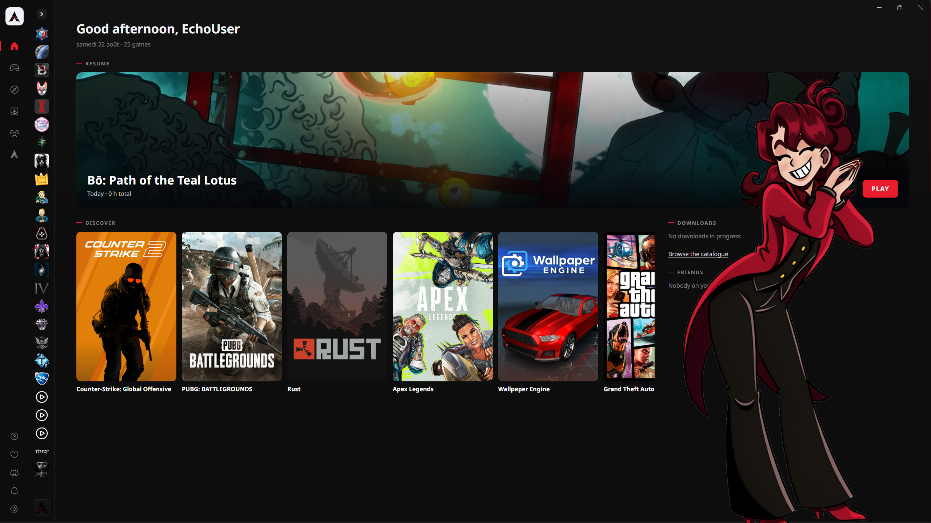This screenshot has height=523, width=931.
Task: Open the game library controller icon
Action: (15, 68)
